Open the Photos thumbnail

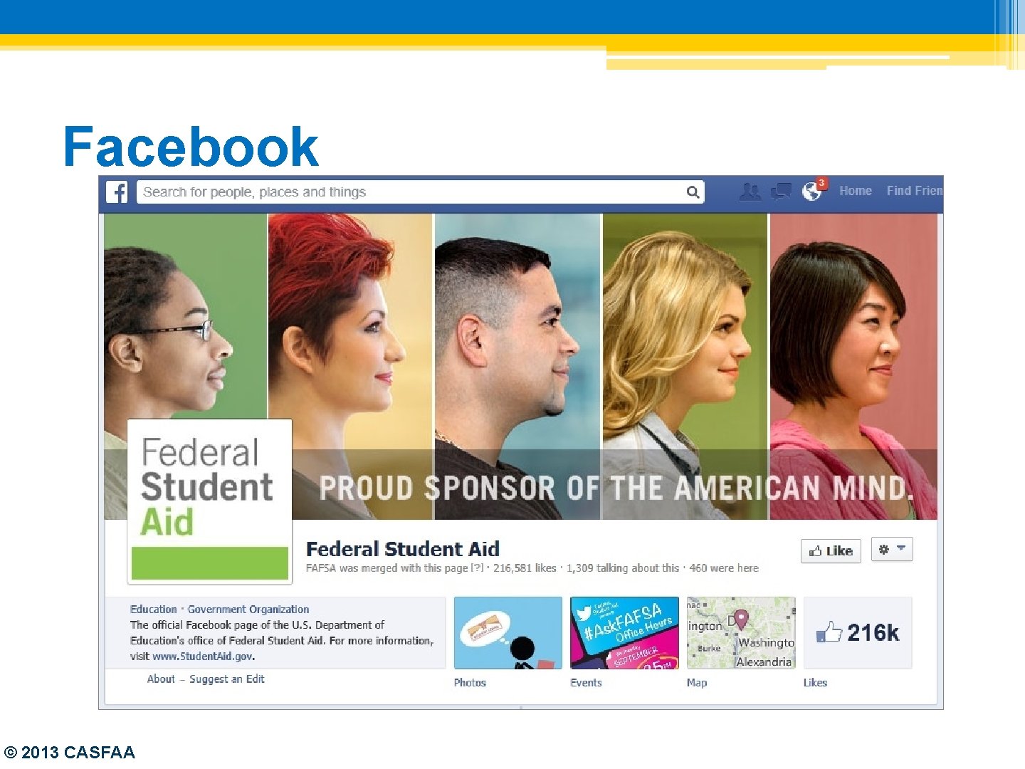coord(508,633)
